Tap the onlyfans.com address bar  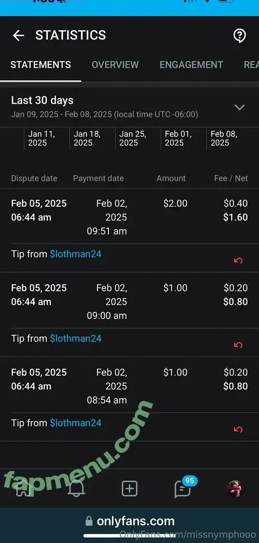[x=130, y=521]
